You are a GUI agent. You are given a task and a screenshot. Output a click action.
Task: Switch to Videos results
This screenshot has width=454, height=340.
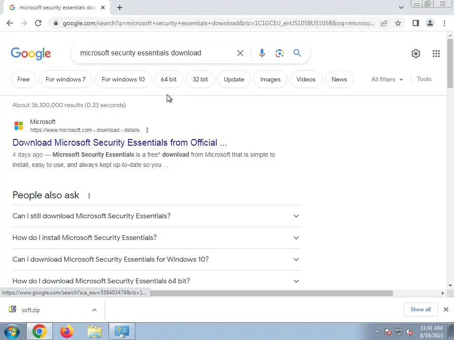[x=306, y=79]
